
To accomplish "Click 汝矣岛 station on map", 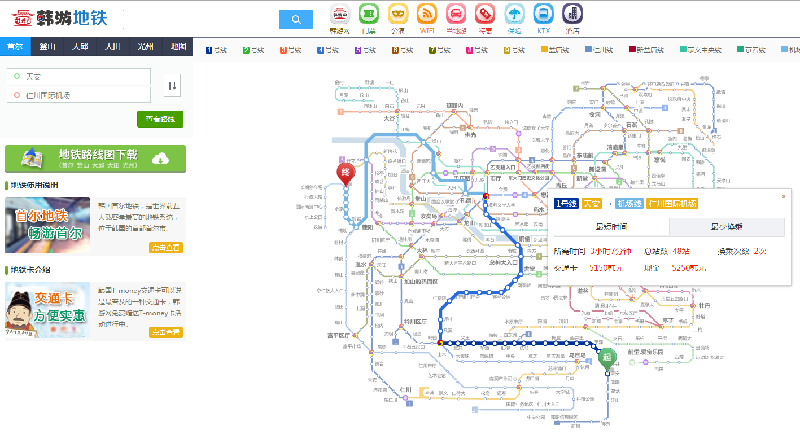I will [x=429, y=216].
